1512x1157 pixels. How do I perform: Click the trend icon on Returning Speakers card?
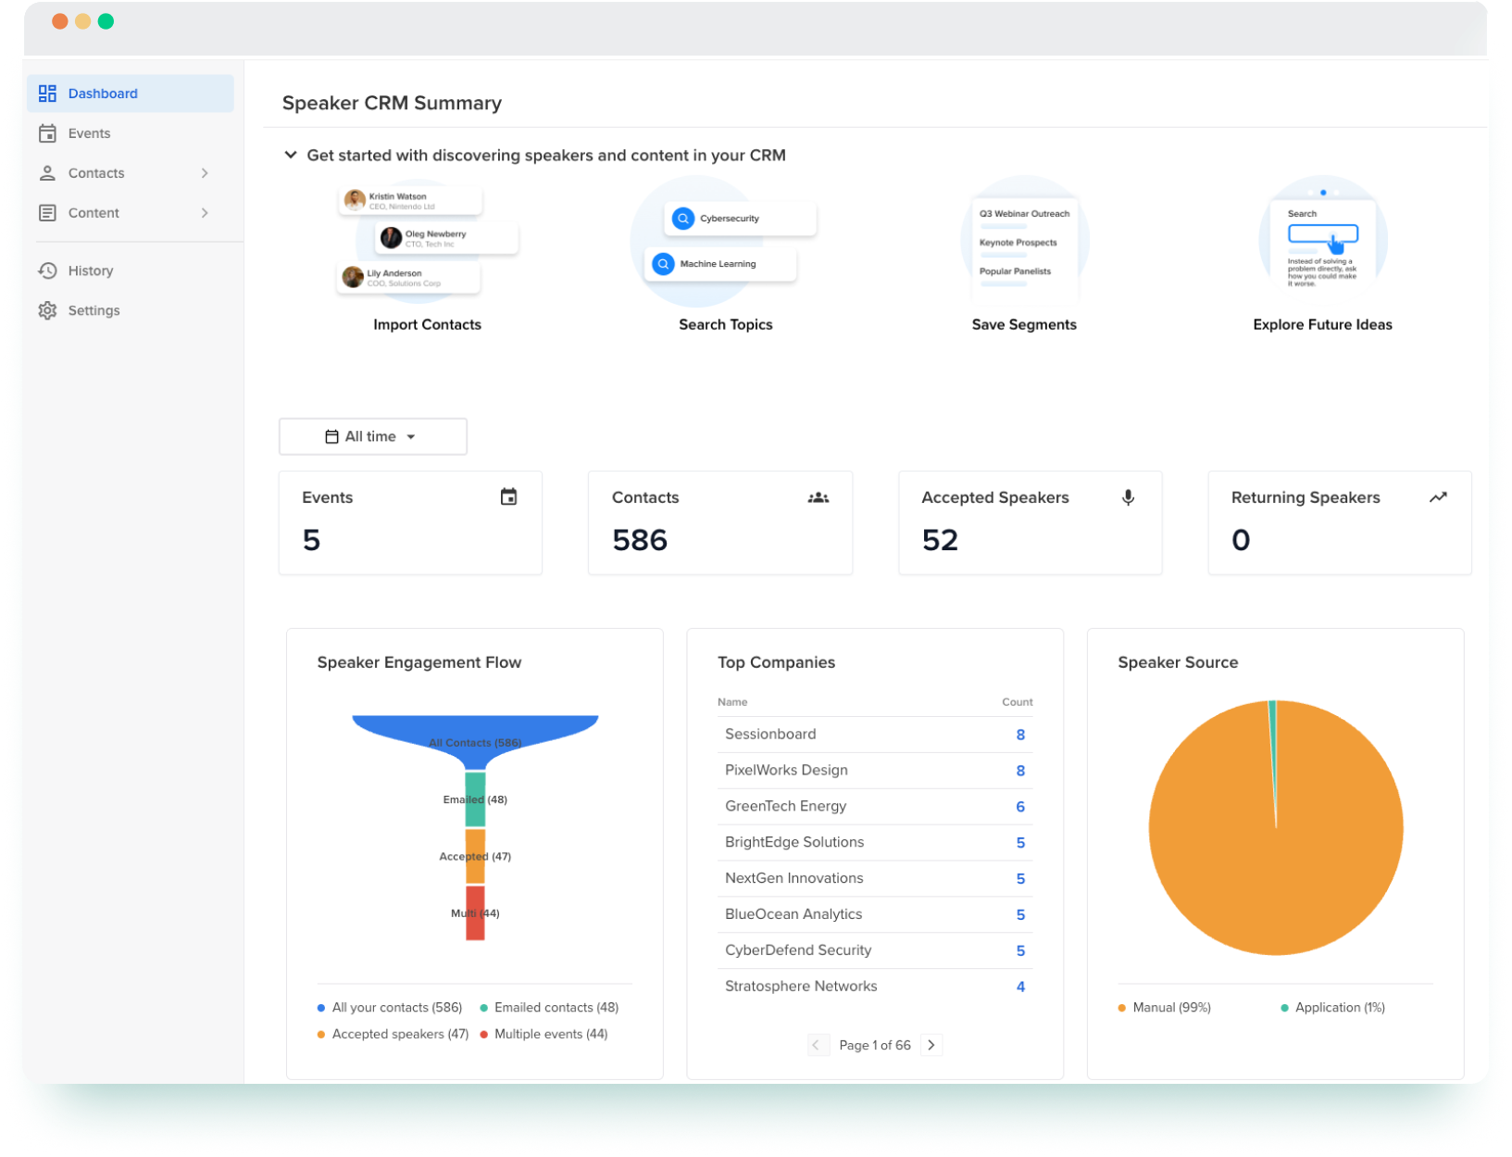pos(1438,497)
